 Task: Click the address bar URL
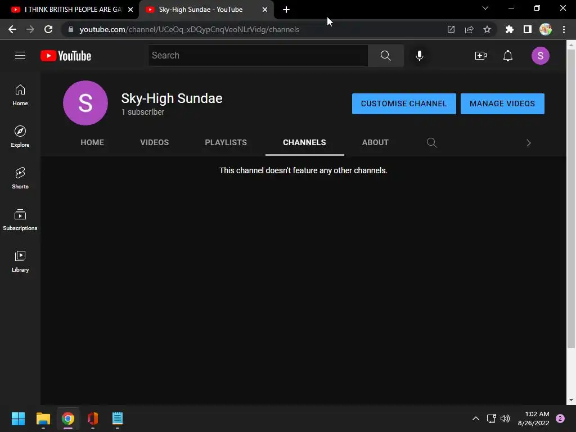tap(189, 29)
